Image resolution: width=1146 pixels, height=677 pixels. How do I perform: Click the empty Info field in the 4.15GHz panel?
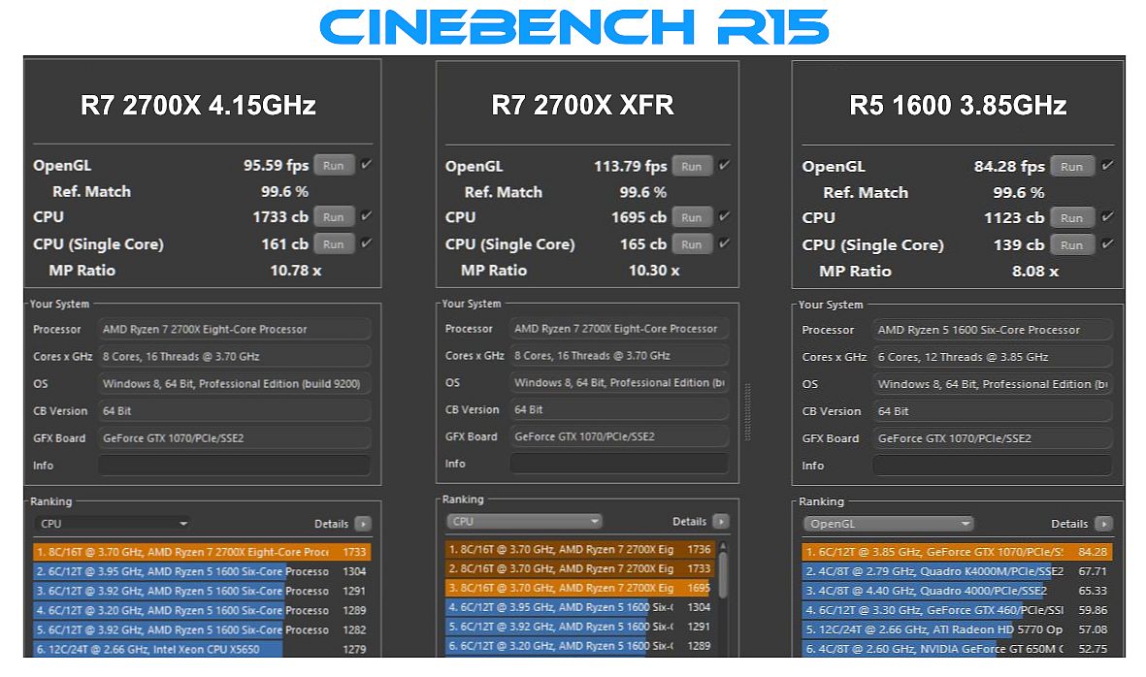[x=234, y=466]
